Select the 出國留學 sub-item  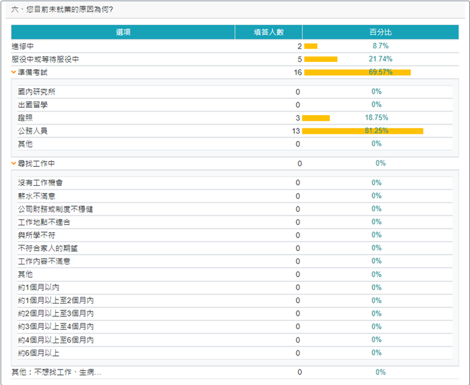pyautogui.click(x=33, y=105)
